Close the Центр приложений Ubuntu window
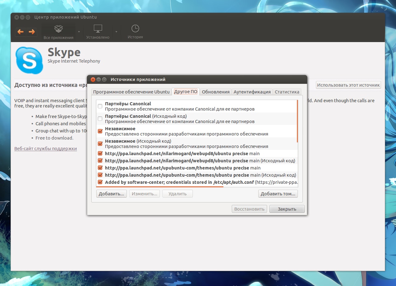Screen dimensions: 396x286 [17, 17]
